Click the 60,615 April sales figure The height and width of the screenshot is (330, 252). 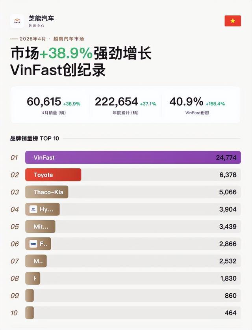point(44,102)
